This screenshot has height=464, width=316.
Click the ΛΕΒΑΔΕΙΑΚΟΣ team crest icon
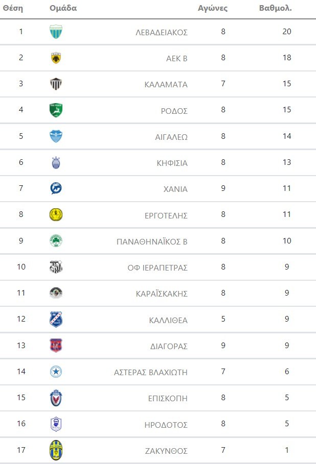tap(56, 32)
